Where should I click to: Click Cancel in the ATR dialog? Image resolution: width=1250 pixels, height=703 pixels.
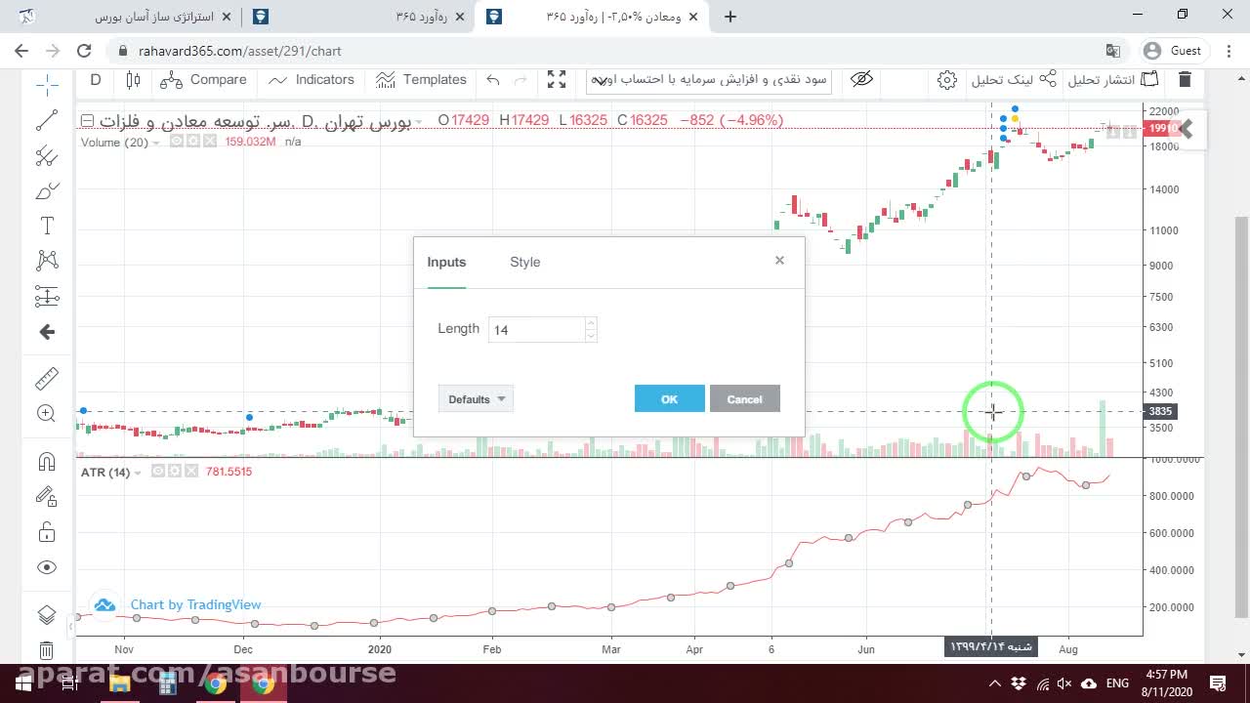click(x=744, y=398)
